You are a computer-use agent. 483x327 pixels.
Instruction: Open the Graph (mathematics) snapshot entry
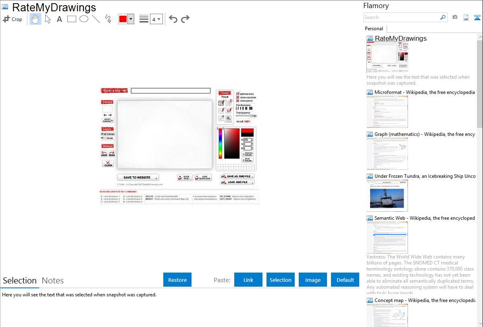click(x=425, y=134)
